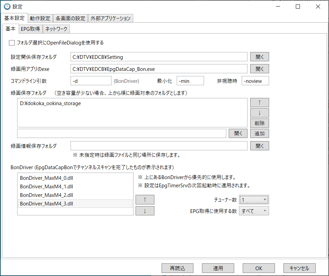Image resolution: width=329 pixels, height=276 pixels.
Task: Switch to the ネットワーク sub-tab
Action: (55, 29)
